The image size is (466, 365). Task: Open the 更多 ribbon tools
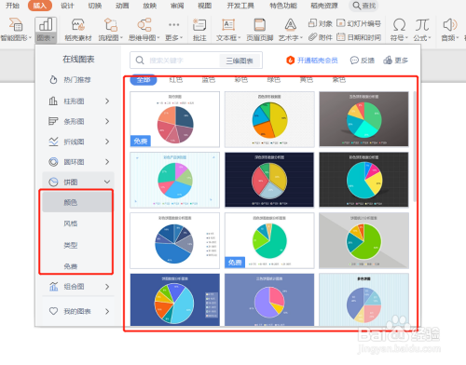[x=173, y=30]
